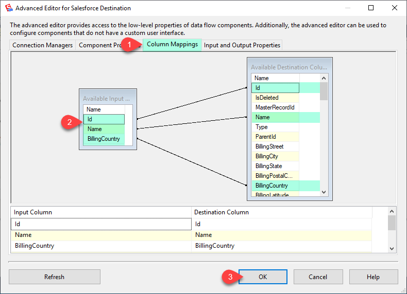Select BillingCity destination column
Image resolution: width=407 pixels, height=294 pixels.
coord(275,156)
